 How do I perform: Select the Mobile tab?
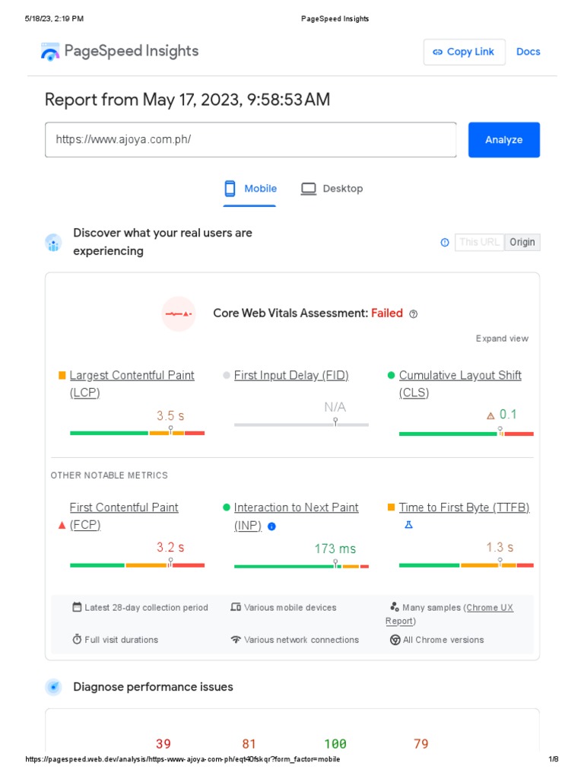(250, 189)
